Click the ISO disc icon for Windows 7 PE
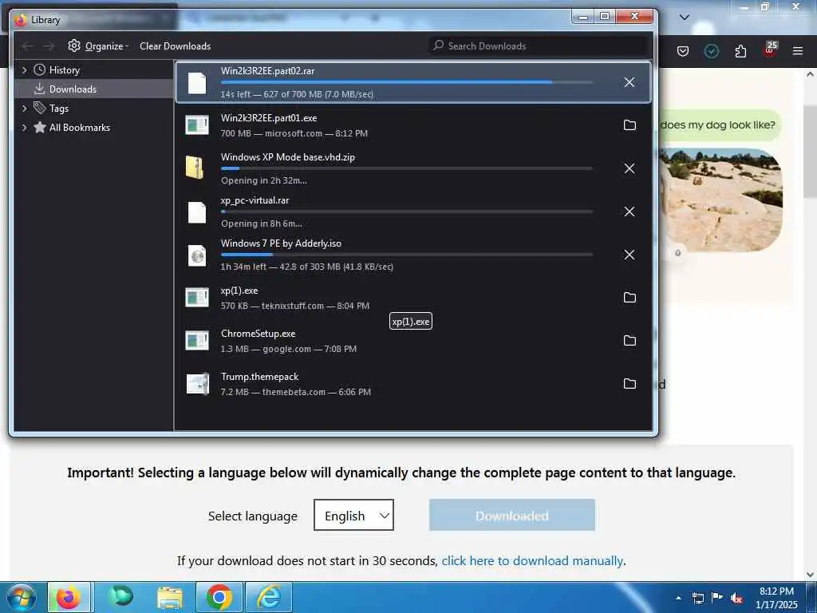The image size is (817, 613). [197, 255]
